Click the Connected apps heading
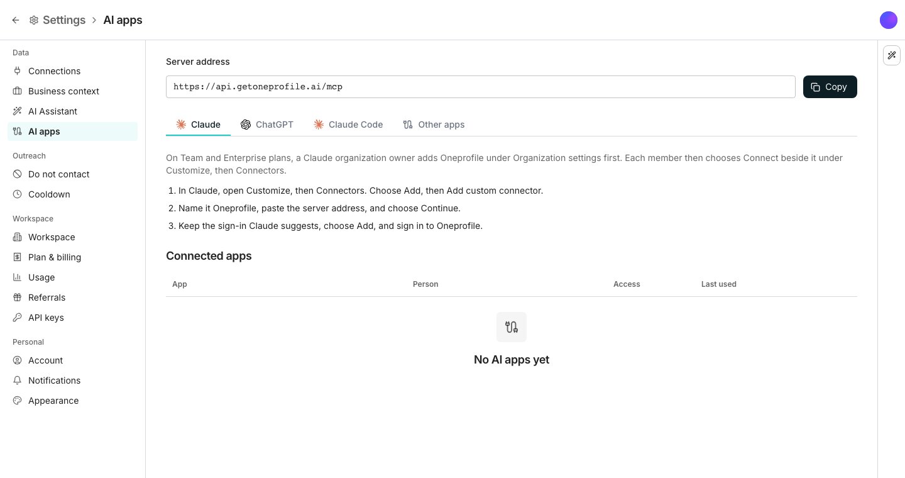This screenshot has height=478, width=905. coord(209,256)
